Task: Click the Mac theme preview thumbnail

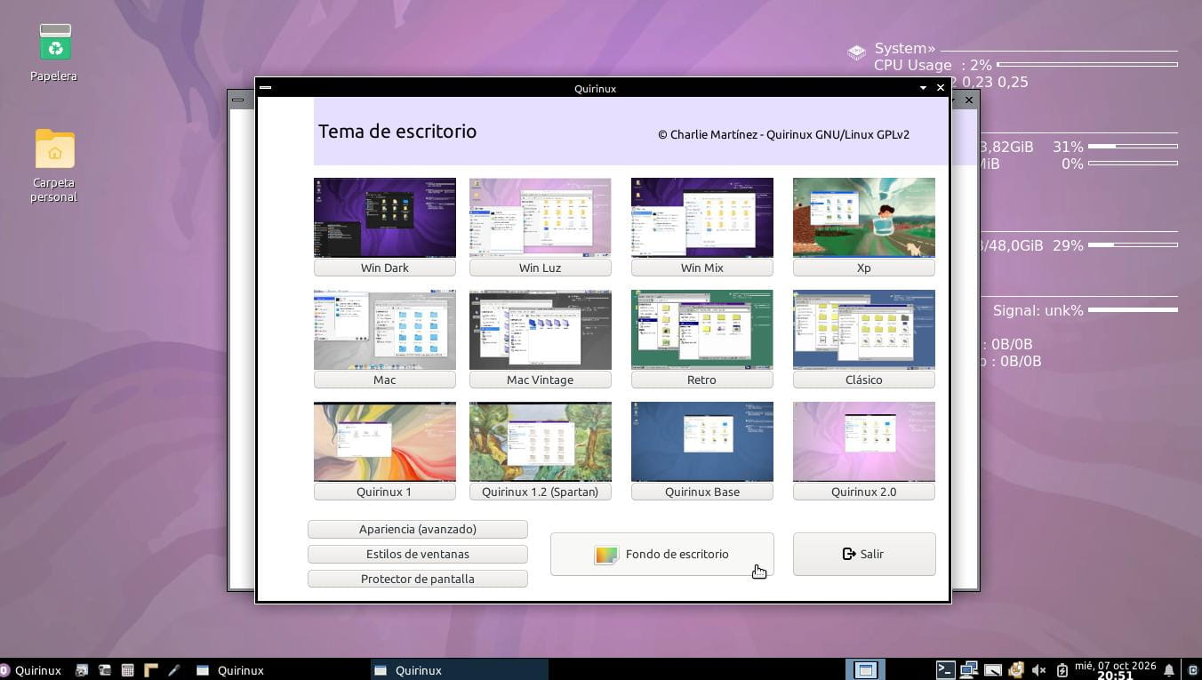Action: [x=385, y=330]
